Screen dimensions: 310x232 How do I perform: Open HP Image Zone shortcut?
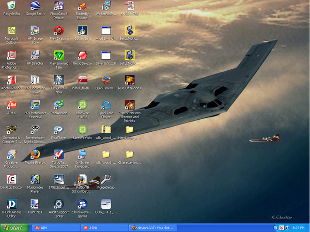(35, 30)
